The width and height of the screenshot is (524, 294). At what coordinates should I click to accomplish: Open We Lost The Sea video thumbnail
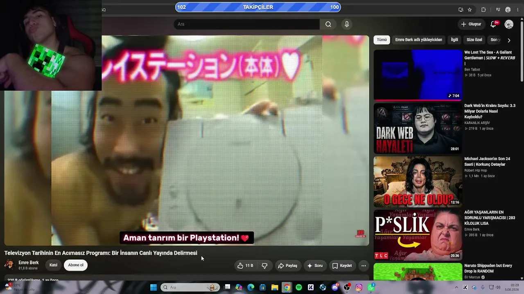click(418, 75)
